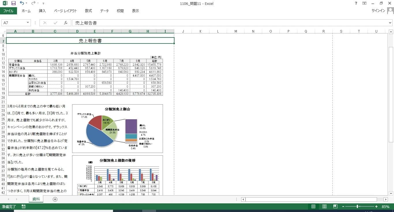Expand the formula bar
The width and height of the screenshot is (394, 212).
[390, 23]
